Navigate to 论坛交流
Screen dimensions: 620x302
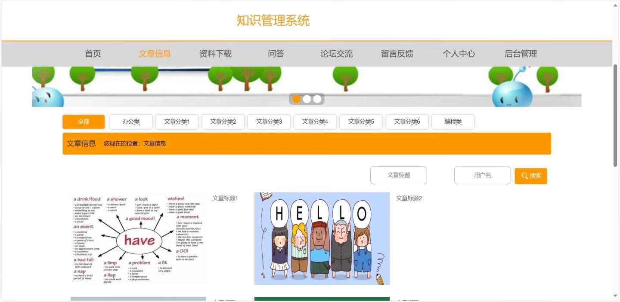click(x=336, y=54)
